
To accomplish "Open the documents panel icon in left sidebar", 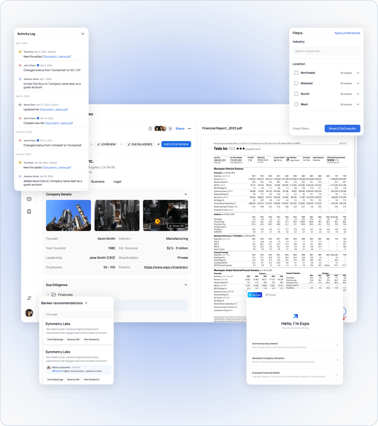I will click(29, 211).
